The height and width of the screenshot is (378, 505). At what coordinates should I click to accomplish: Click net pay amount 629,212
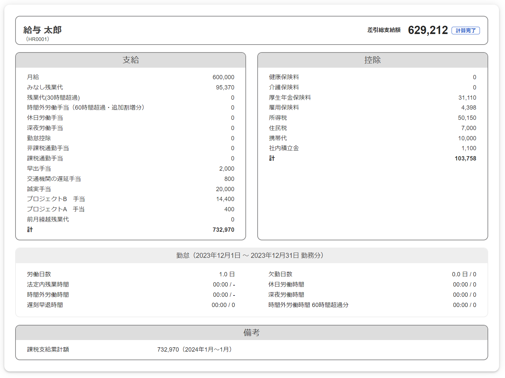428,30
